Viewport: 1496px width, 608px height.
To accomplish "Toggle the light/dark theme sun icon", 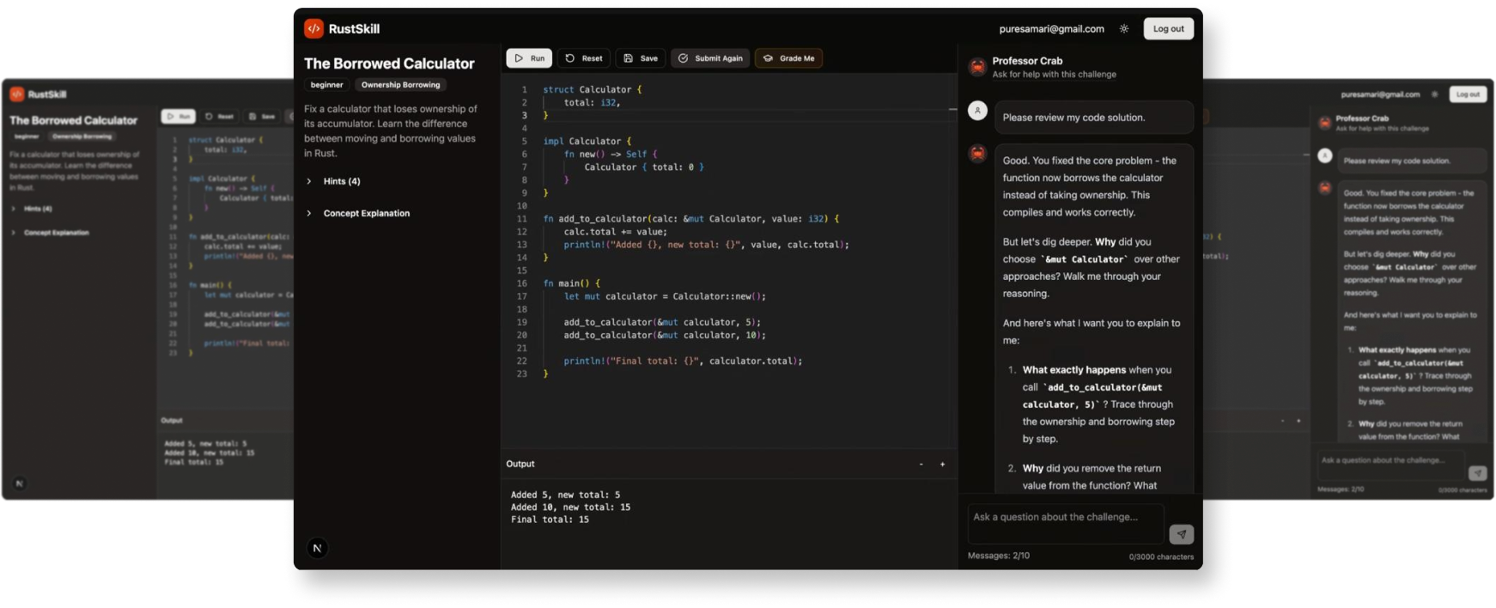I will (1124, 28).
